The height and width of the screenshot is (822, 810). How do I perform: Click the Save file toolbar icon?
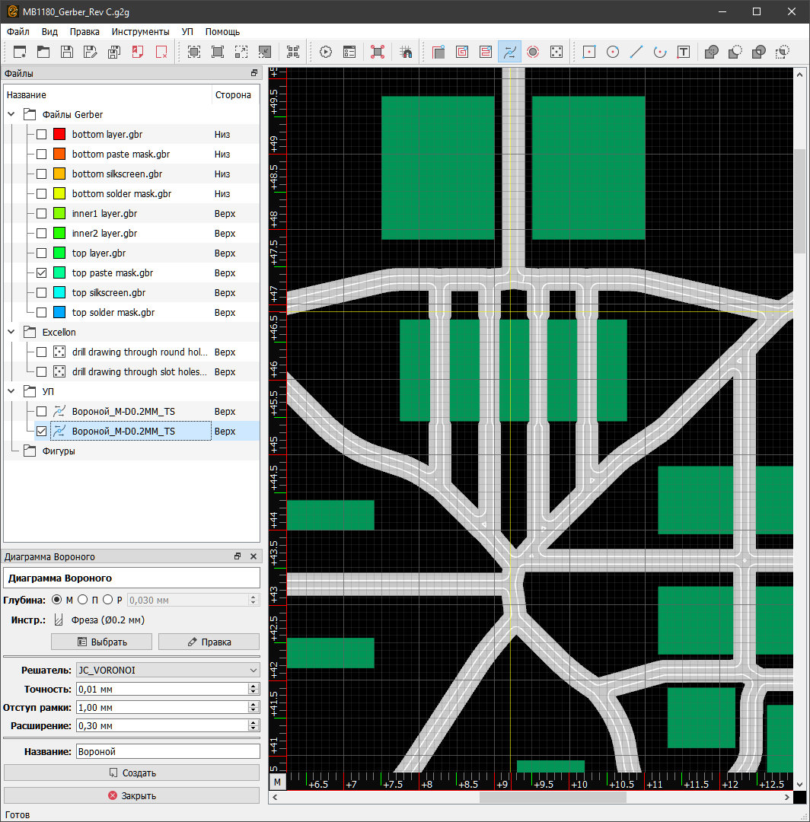click(x=67, y=52)
